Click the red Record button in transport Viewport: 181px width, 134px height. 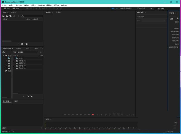93,114
